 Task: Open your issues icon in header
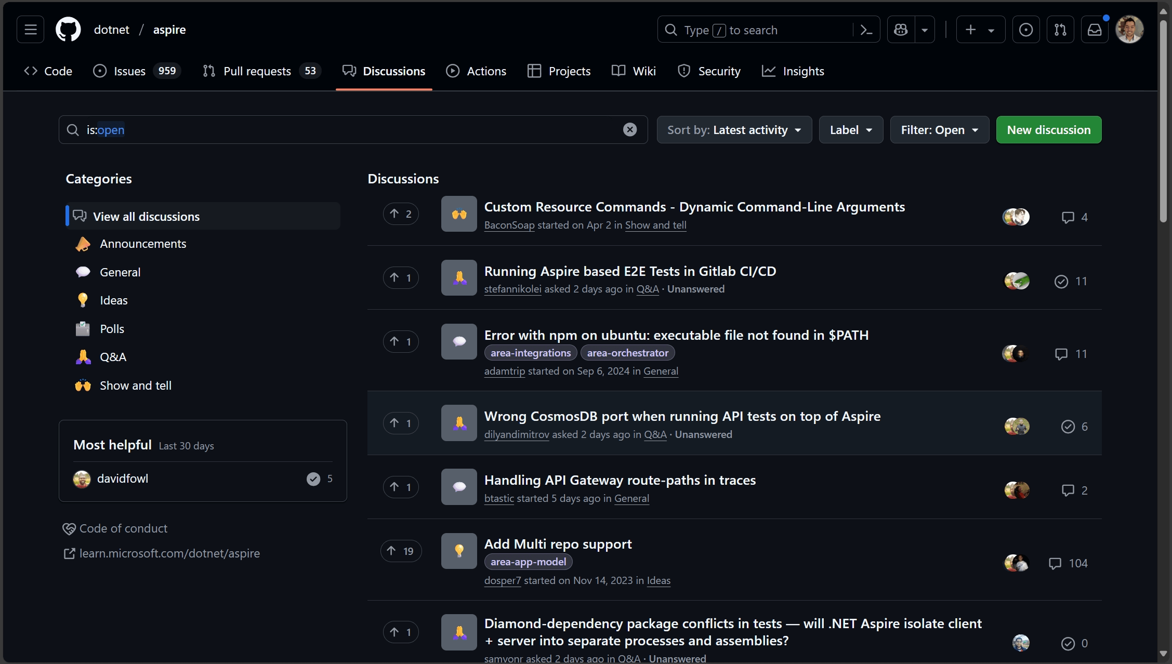pos(1026,30)
